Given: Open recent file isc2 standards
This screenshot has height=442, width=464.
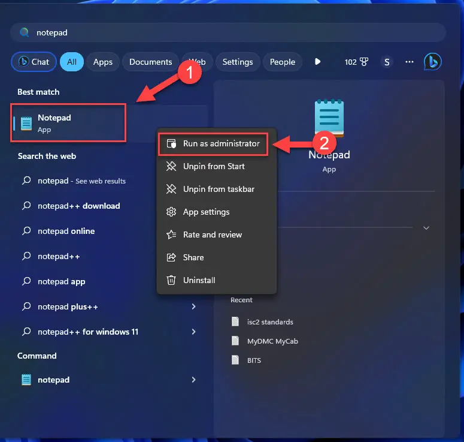Looking at the screenshot, I should [x=270, y=322].
